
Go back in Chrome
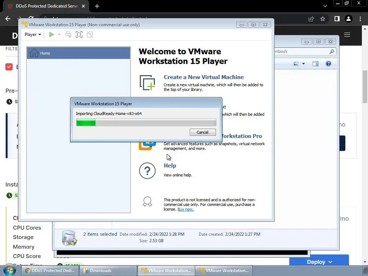[8, 19]
